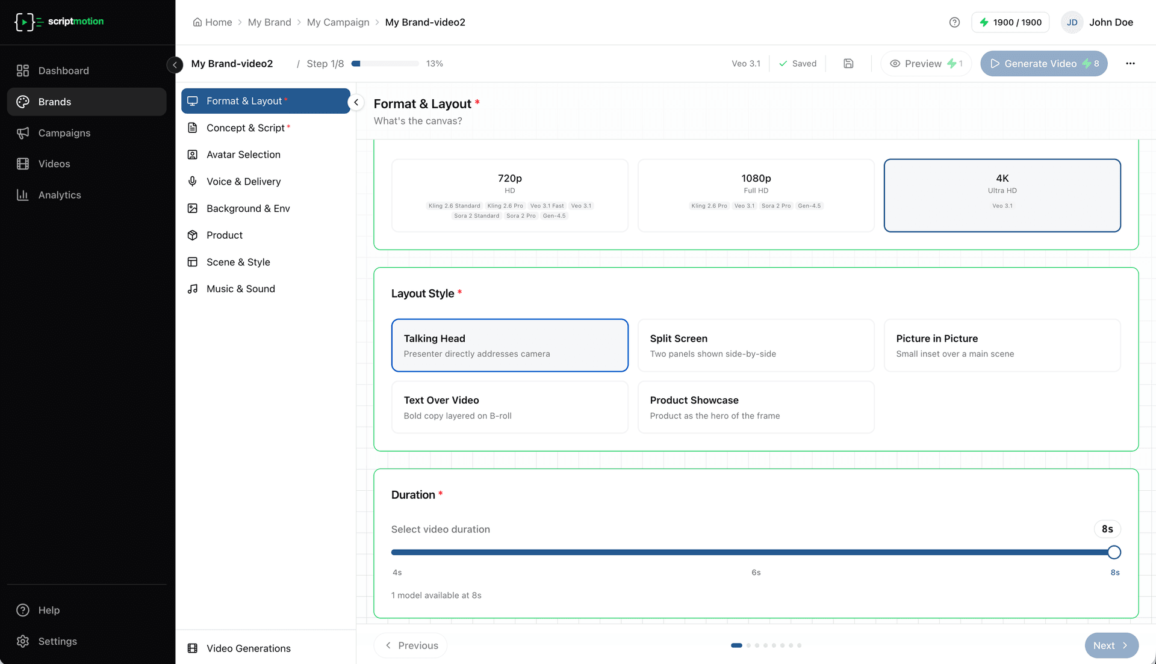Choose the Split Screen layout style

coord(756,345)
